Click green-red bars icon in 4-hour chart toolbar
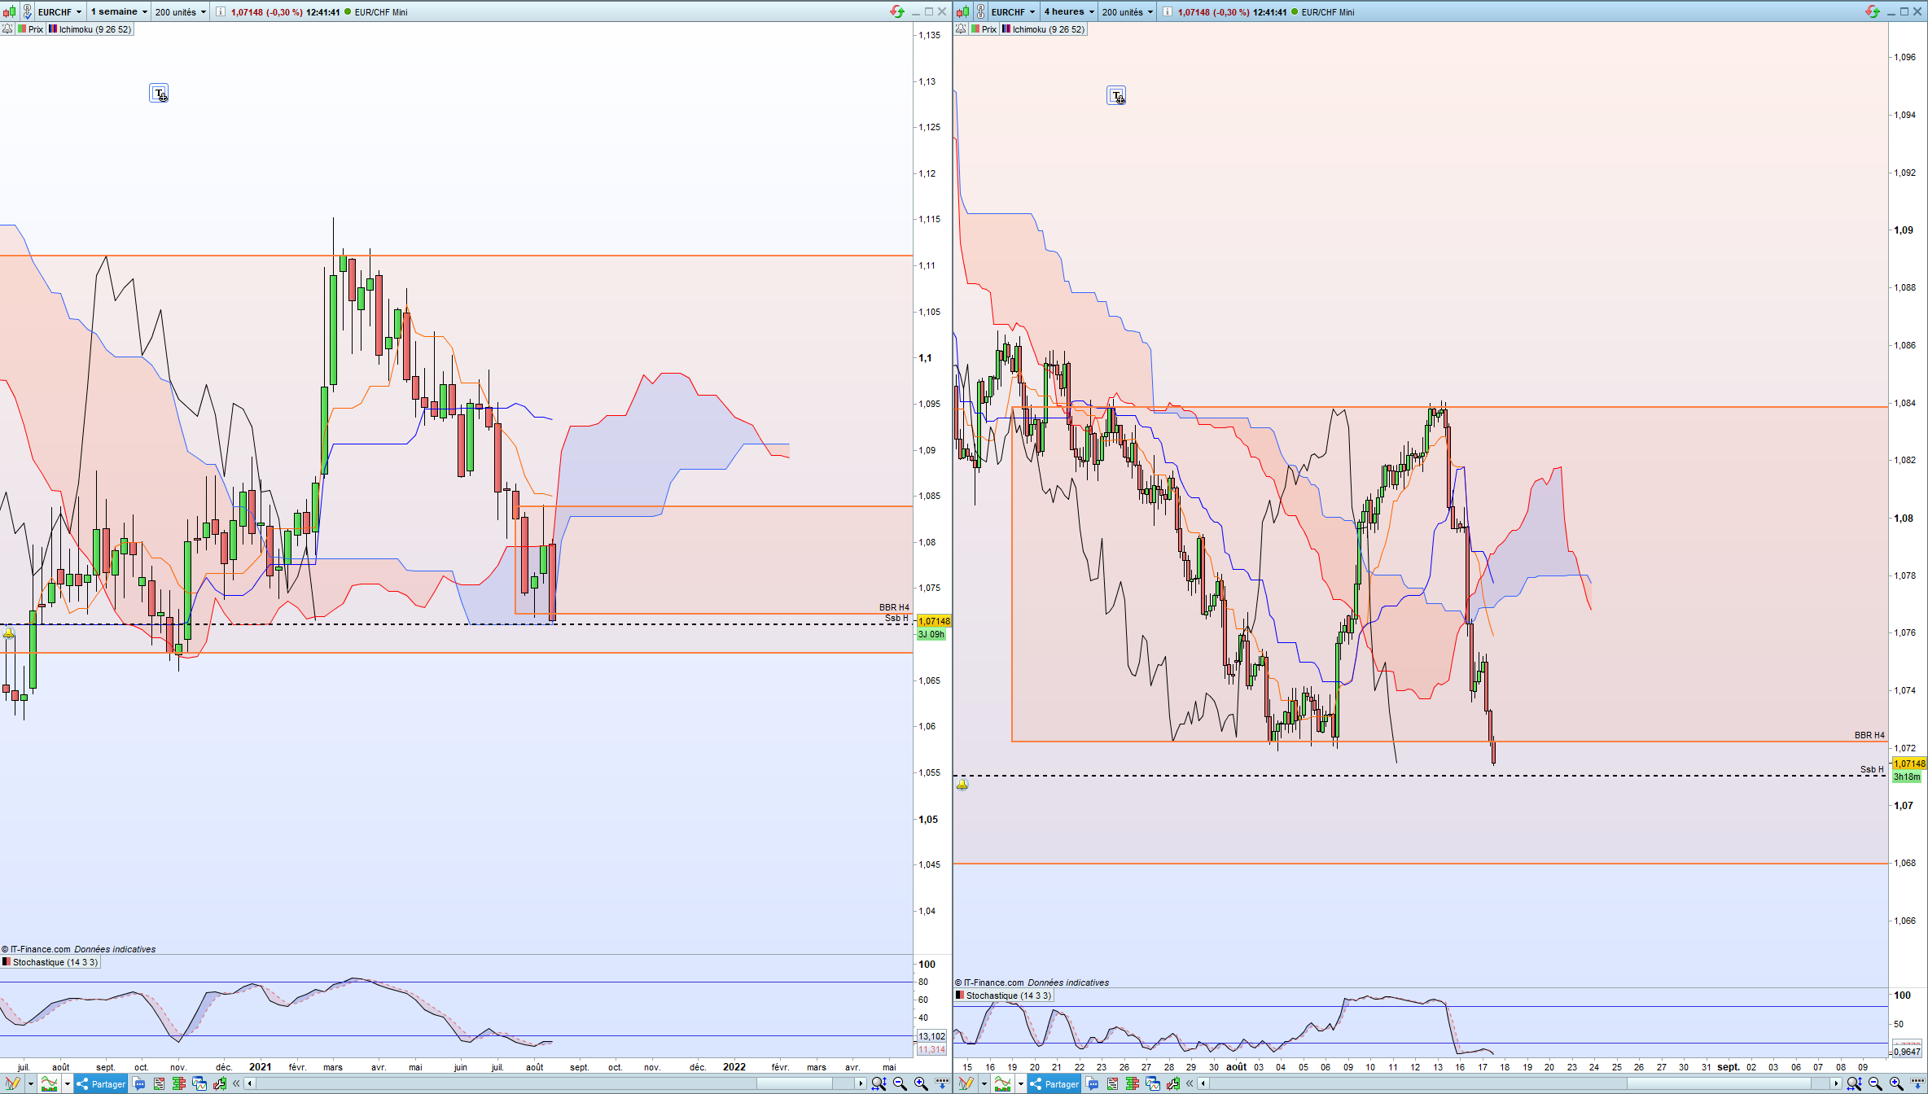 tap(1132, 1083)
